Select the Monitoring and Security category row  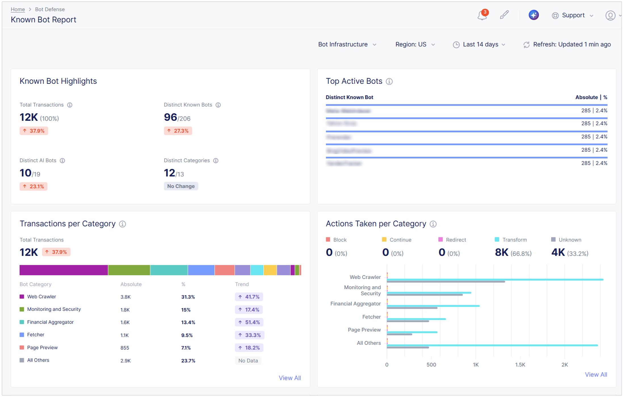(x=160, y=310)
